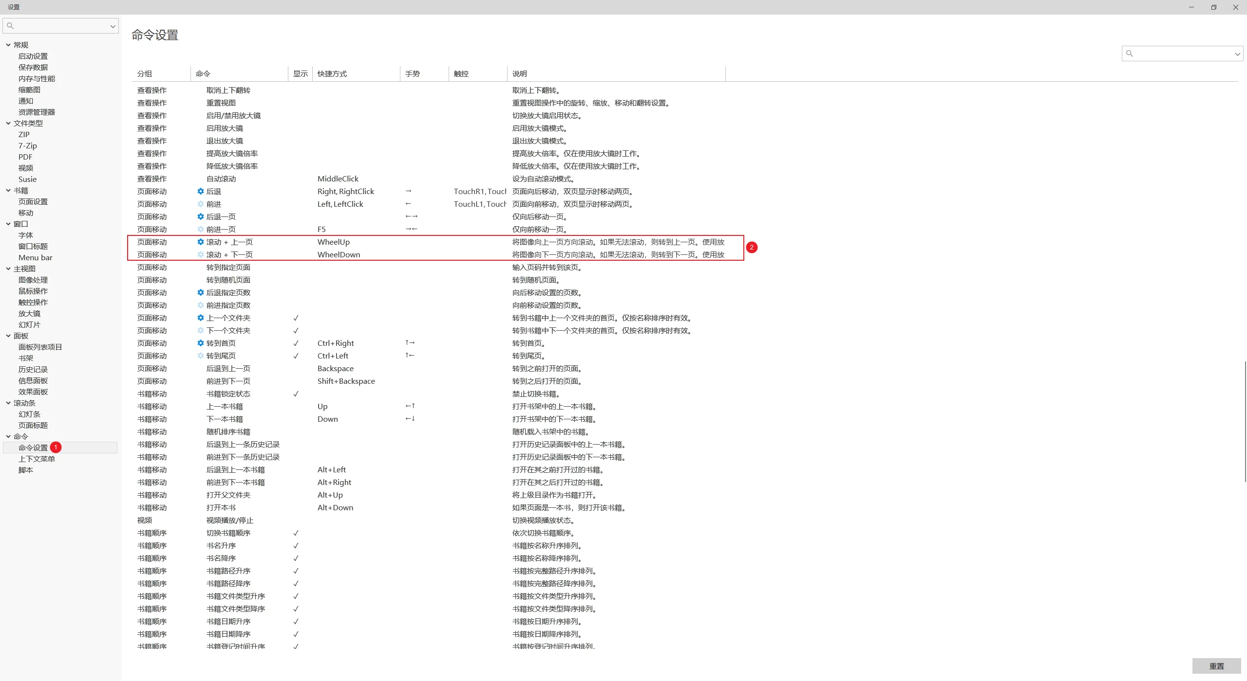This screenshot has height=681, width=1247.
Task: Click gear icon beside 下一个文件夹 command
Action: pyautogui.click(x=200, y=331)
